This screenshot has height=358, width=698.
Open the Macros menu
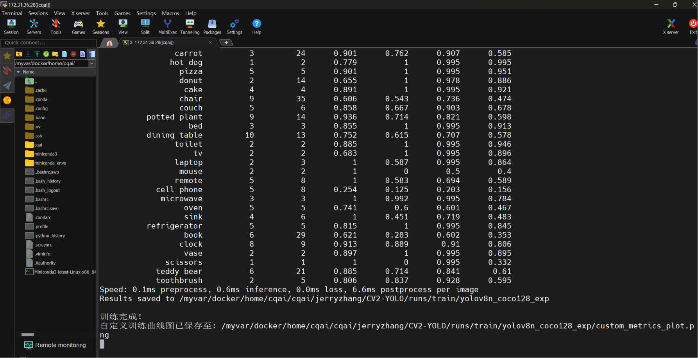point(170,13)
